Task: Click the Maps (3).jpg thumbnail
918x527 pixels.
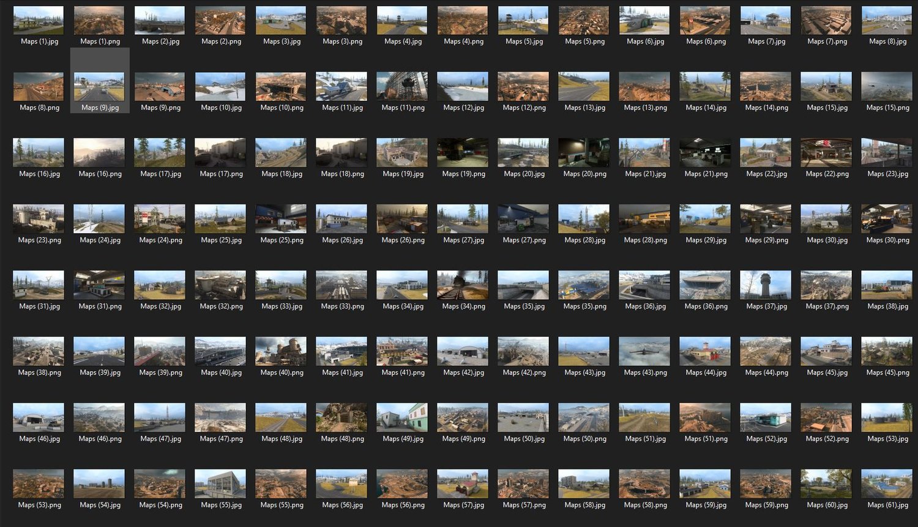Action: pos(281,20)
